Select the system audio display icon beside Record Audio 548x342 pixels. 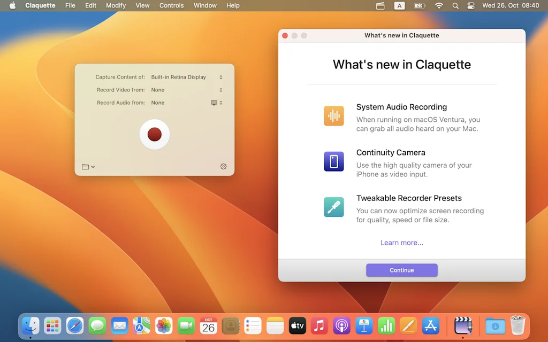click(213, 103)
